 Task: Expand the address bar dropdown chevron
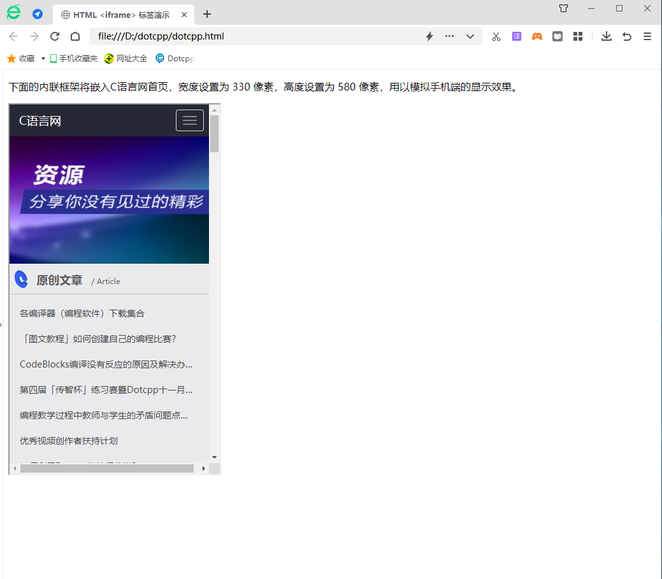coord(470,36)
